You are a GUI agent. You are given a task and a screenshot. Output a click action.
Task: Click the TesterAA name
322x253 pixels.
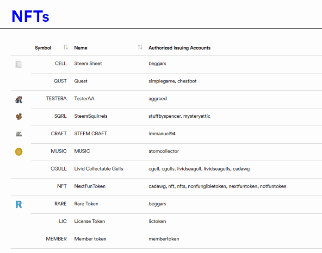click(84, 99)
